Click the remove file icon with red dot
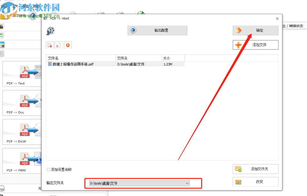This screenshot has width=307, height=196. (50, 45)
